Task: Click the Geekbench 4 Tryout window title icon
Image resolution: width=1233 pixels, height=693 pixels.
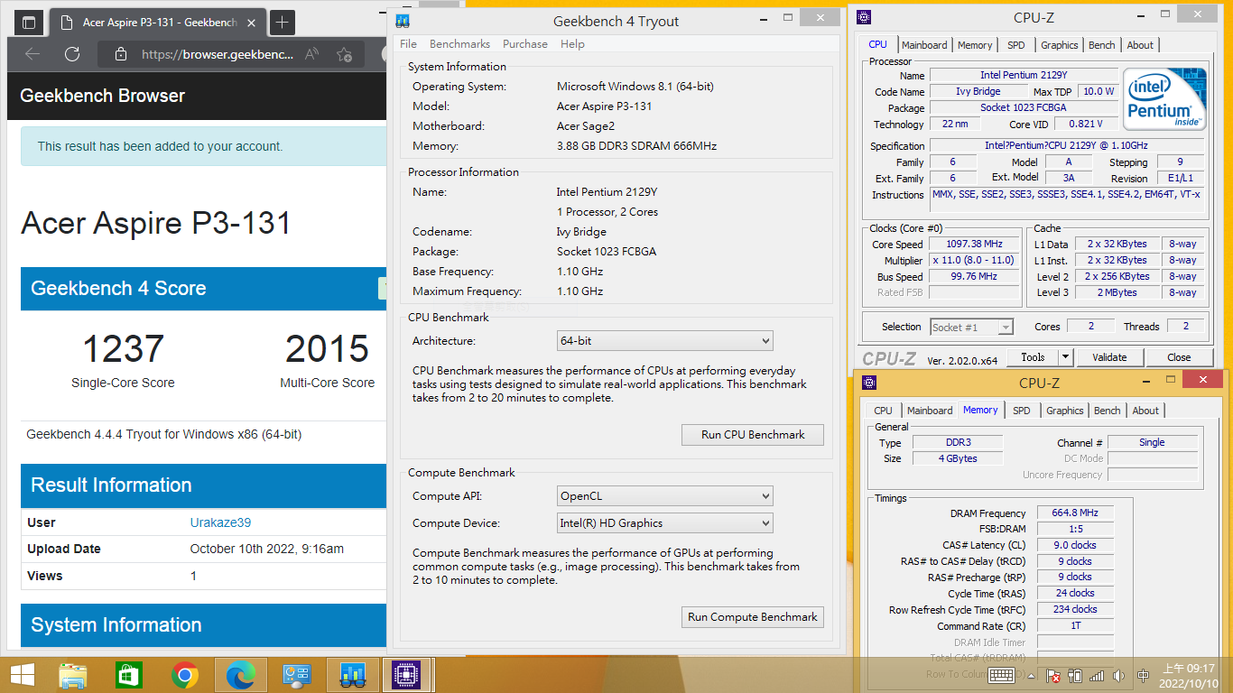Action: [x=404, y=21]
